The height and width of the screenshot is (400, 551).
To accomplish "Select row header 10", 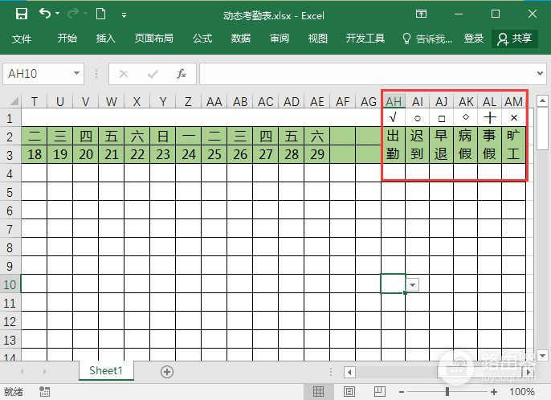I will 10,284.
